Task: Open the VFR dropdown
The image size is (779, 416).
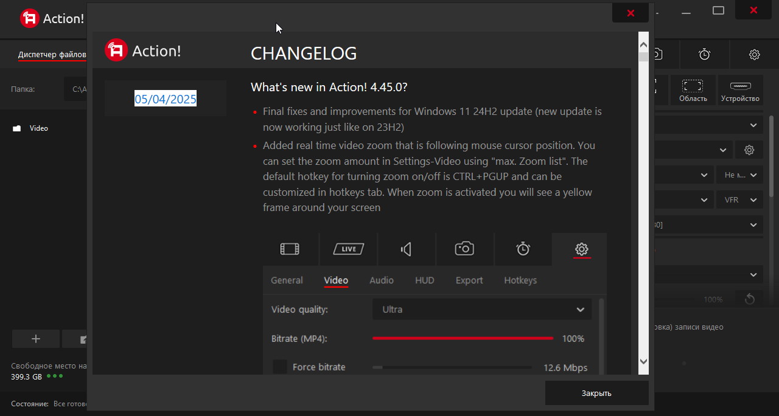Action: click(x=739, y=199)
